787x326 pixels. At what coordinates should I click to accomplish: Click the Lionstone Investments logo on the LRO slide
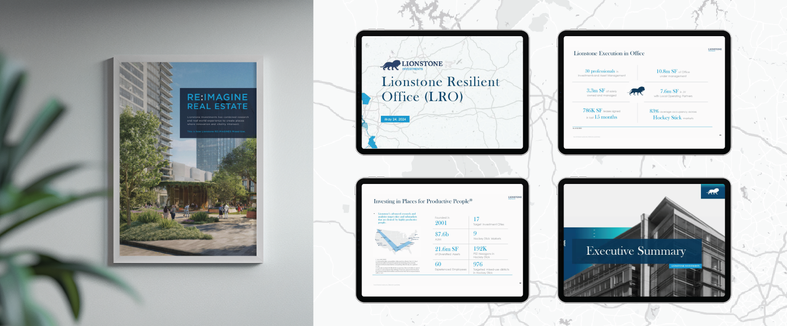pos(411,66)
